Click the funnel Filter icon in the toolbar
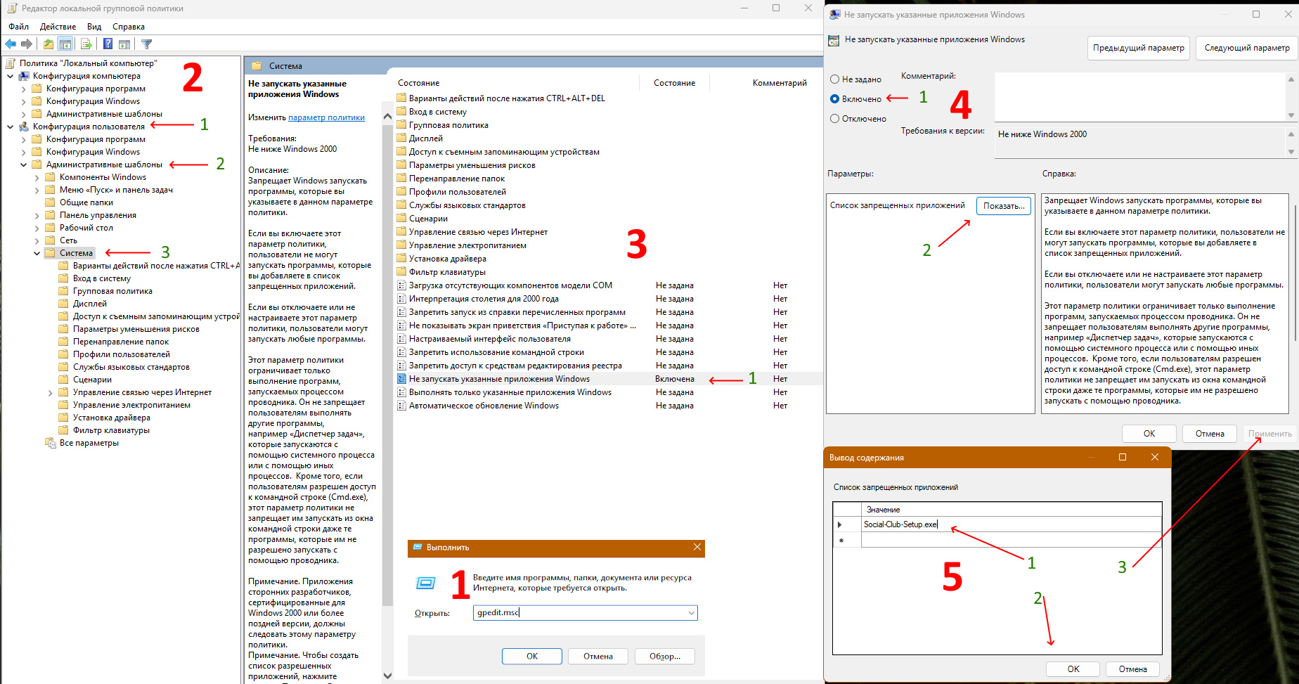 click(x=146, y=44)
